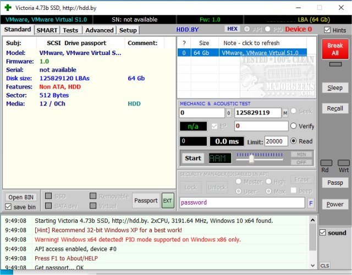Click the Erase security button
The height and width of the screenshot is (275, 352).
pyautogui.click(x=302, y=179)
